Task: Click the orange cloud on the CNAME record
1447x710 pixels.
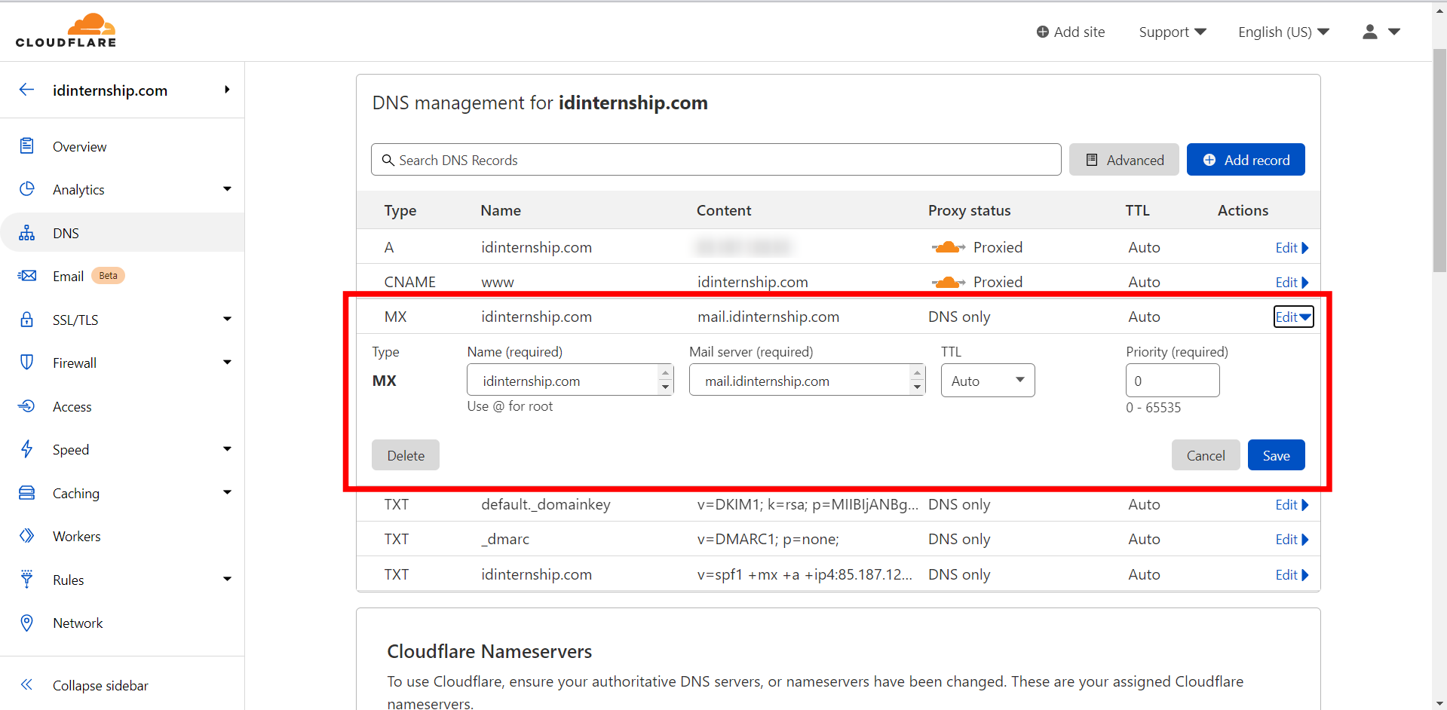Action: (x=948, y=282)
